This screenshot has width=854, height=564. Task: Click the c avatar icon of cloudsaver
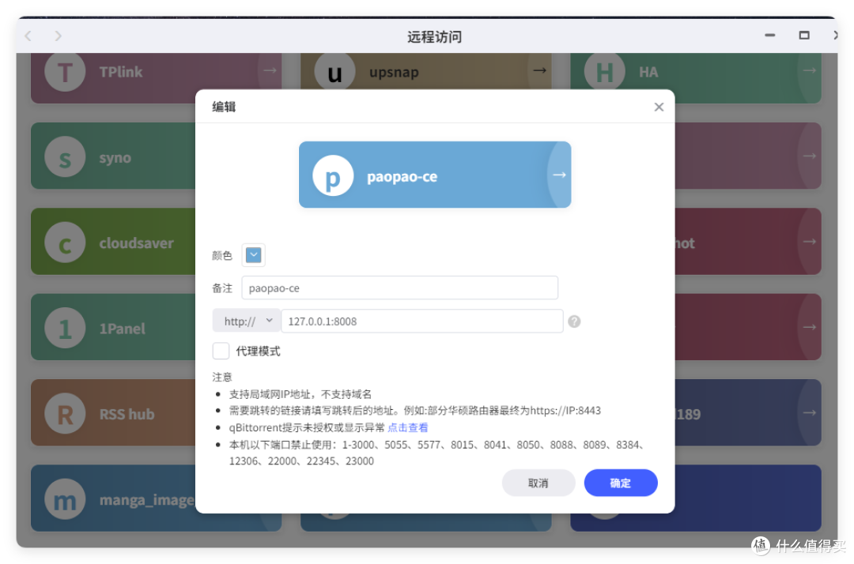click(x=65, y=243)
